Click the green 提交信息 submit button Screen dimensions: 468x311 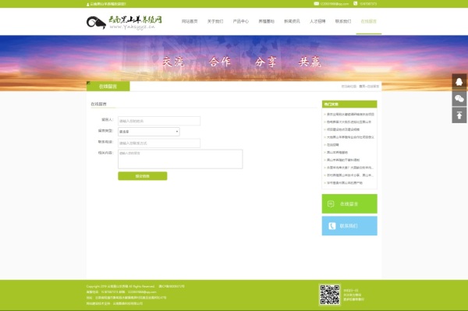point(143,176)
